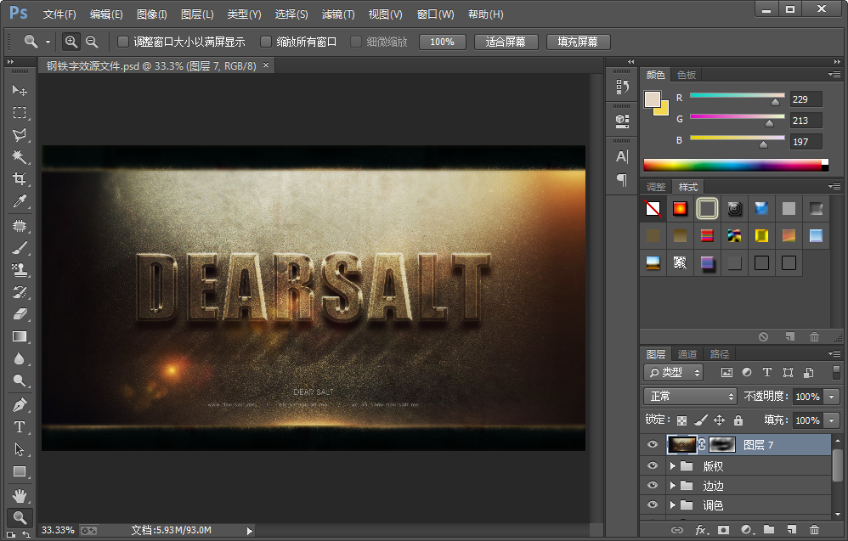Select the Brush tool
Viewport: 848px width, 541px height.
[x=19, y=248]
